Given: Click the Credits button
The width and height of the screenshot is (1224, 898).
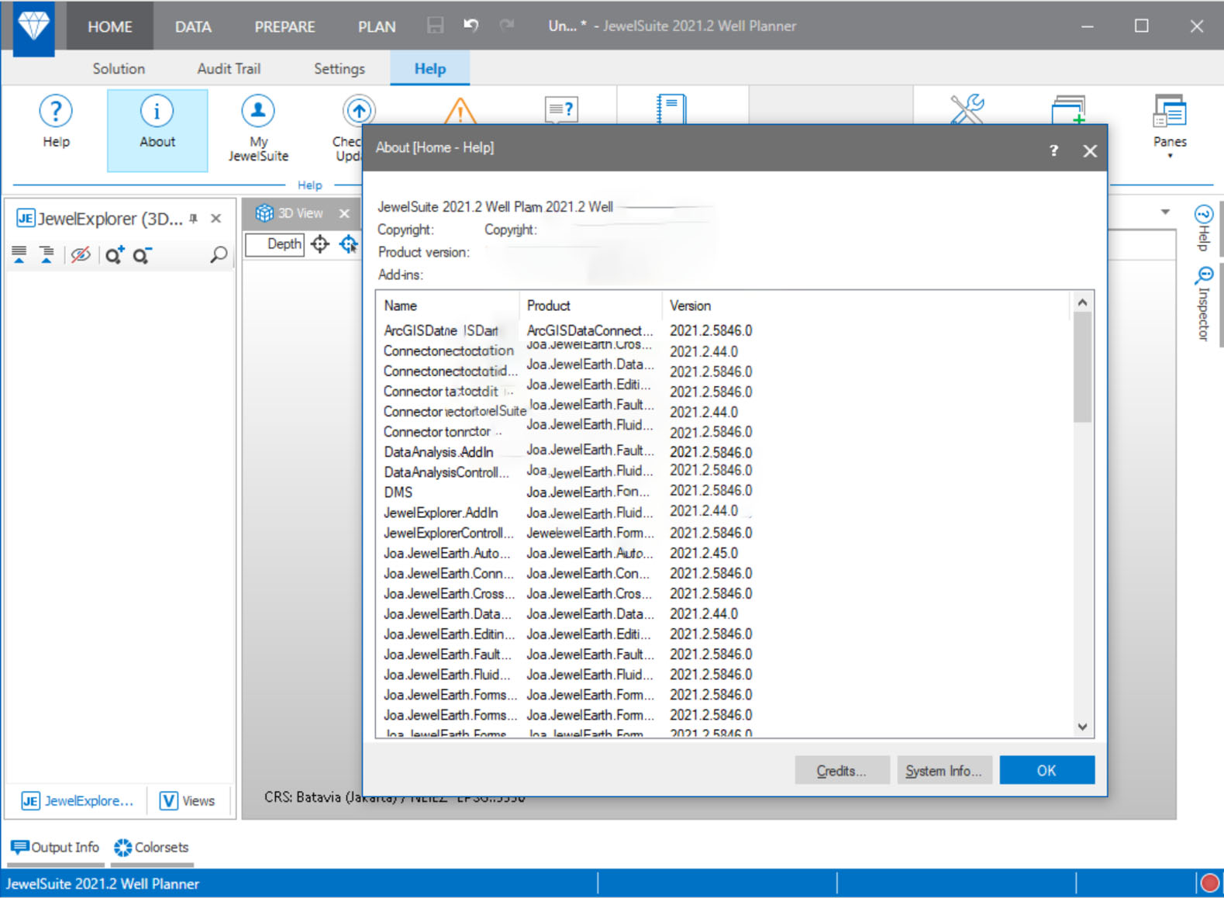Looking at the screenshot, I should pos(842,770).
